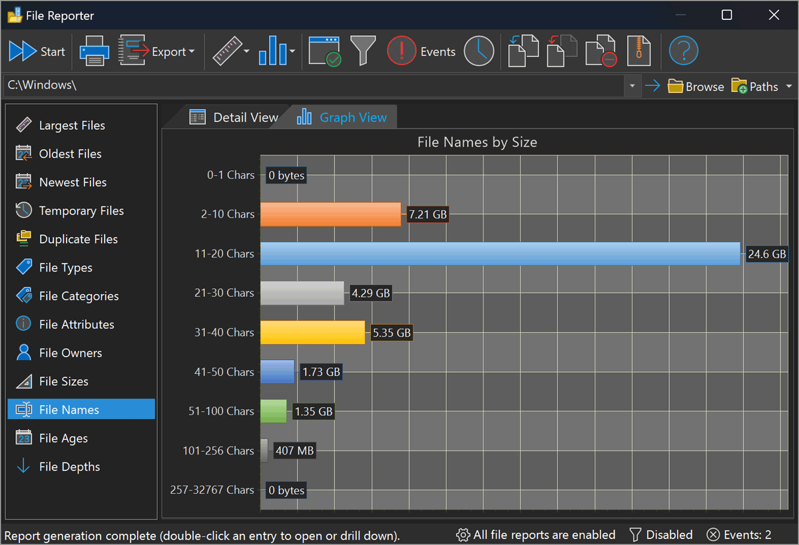Click the printer icon in toolbar
This screenshot has width=799, height=545.
click(94, 51)
